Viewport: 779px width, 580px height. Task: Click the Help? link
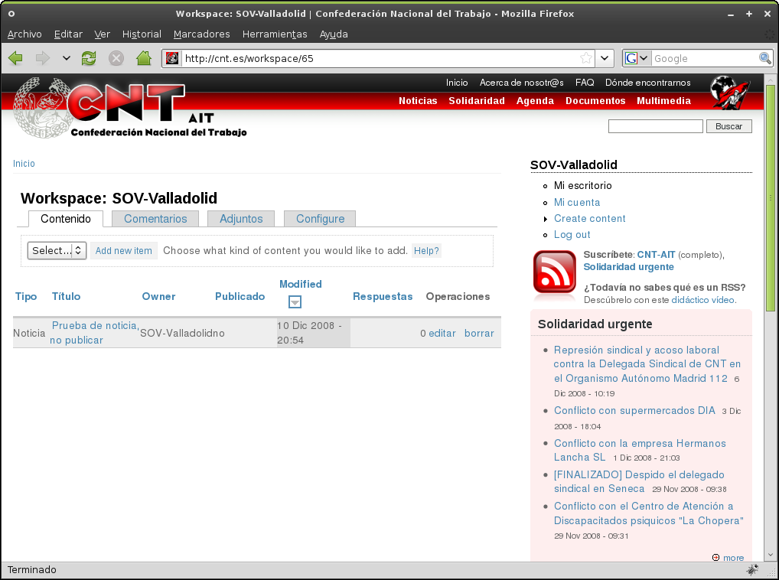point(426,251)
